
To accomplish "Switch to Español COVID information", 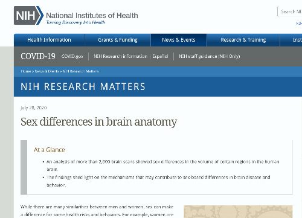I will pyautogui.click(x=160, y=56).
